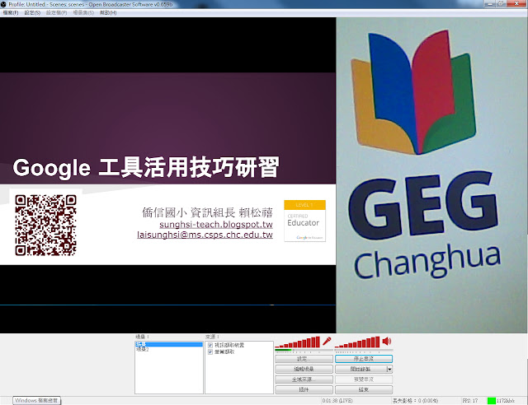Screen dimensions: 528x405
Task: Select 場景2 in the scenes list
Action: tap(169, 350)
